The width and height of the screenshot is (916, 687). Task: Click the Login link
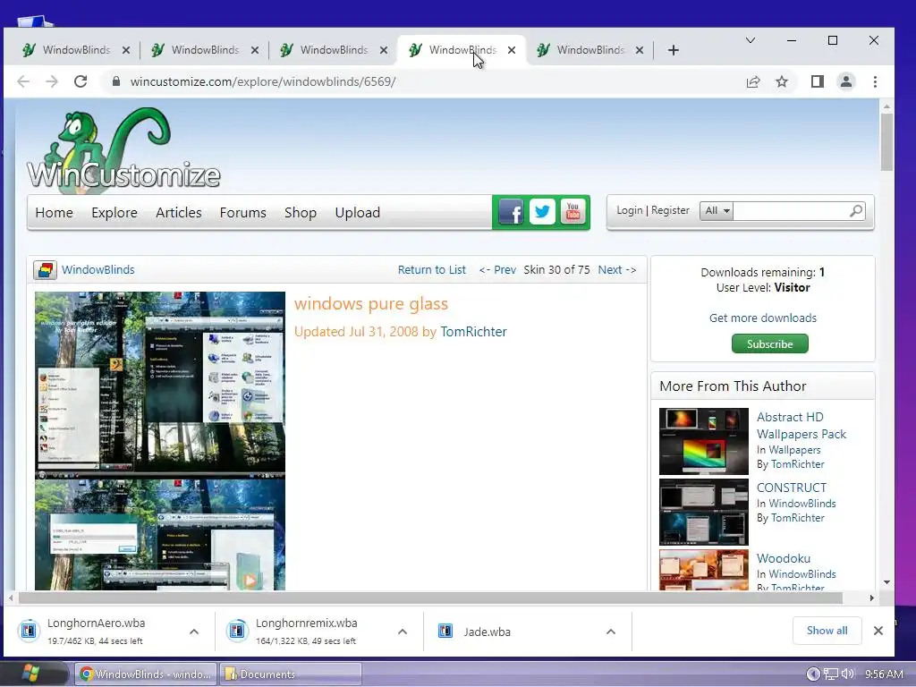(x=629, y=210)
